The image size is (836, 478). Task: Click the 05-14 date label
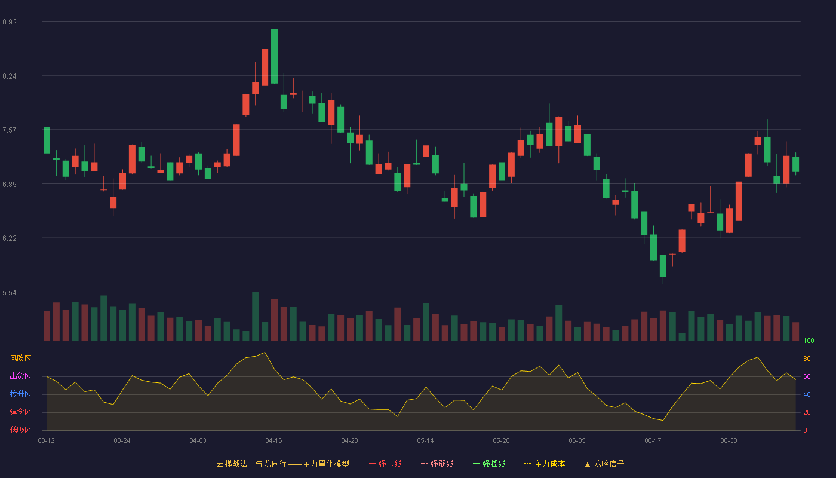[x=425, y=440]
